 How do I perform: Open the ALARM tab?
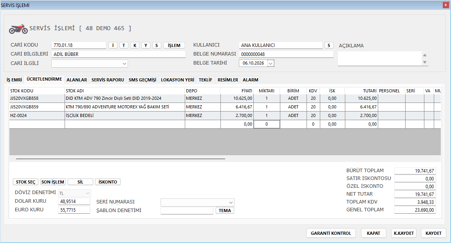point(251,80)
